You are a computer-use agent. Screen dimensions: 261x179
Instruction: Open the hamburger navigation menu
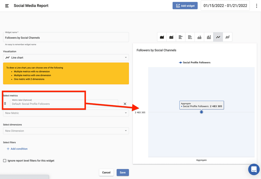coord(7,6)
